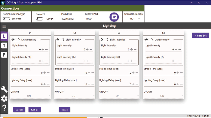Click the Set all button
Viewport: 211px width, 118px height.
[19, 110]
